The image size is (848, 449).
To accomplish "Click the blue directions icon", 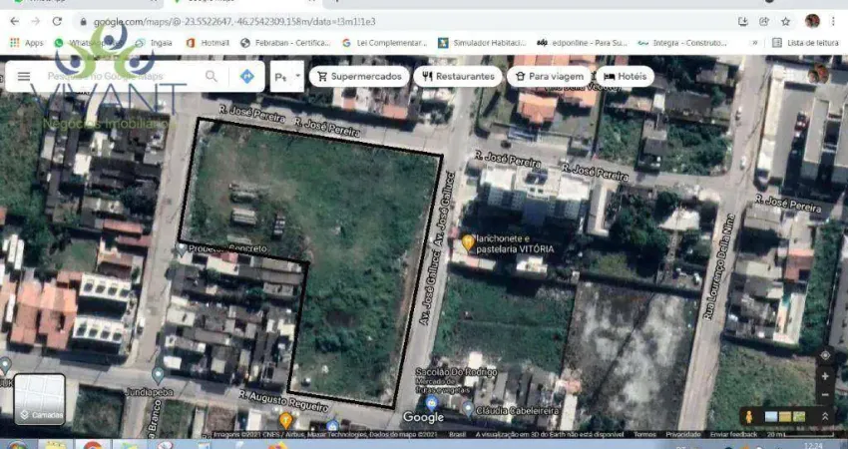I will 246,76.
